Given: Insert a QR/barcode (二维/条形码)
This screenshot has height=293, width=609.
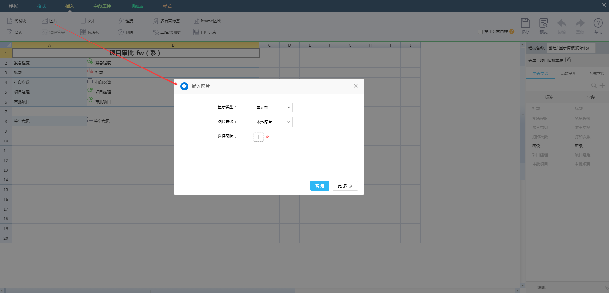Looking at the screenshot, I should pyautogui.click(x=167, y=32).
